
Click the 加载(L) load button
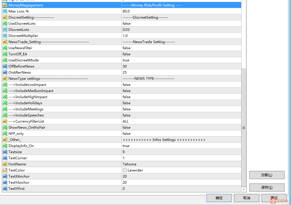coord(267,175)
